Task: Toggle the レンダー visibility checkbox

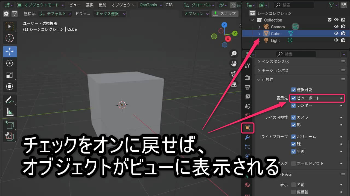Action: point(294,105)
